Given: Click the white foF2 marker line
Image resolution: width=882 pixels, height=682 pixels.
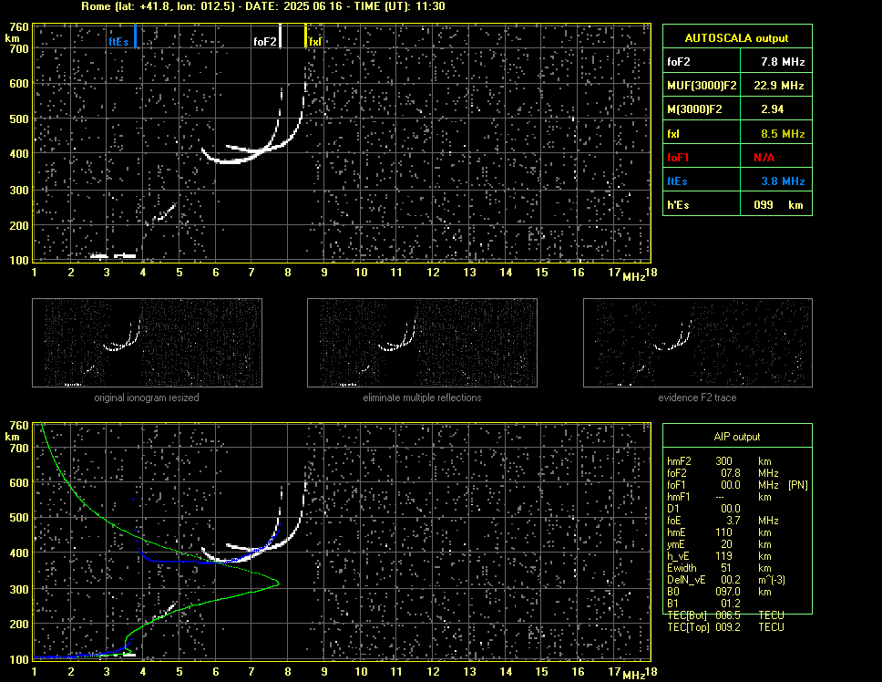Looking at the screenshot, I should tap(280, 36).
